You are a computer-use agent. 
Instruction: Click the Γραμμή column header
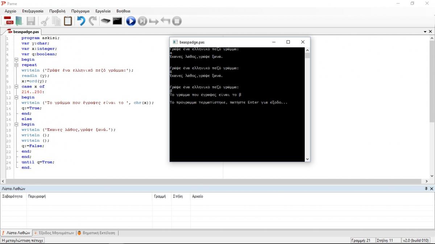pyautogui.click(x=162, y=196)
